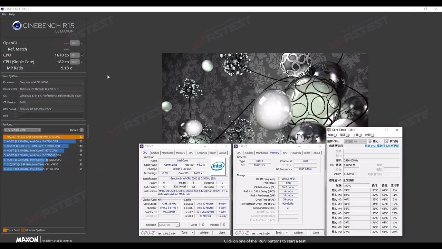Open Graphics tab in right CPU-Z window
The width and height of the screenshot is (442, 249).
click(x=296, y=153)
